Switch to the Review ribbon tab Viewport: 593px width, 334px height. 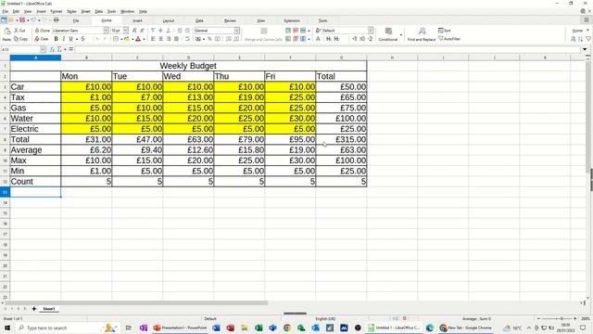click(230, 20)
